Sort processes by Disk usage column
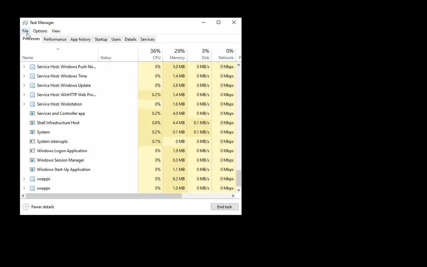This screenshot has height=267, width=427. click(199, 55)
